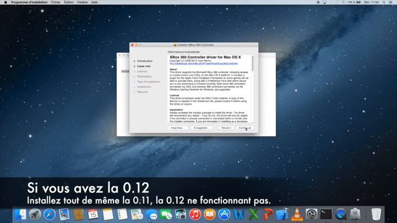Image resolution: width=397 pixels, height=223 pixels.
Task: Open Notes yellow pad in dock
Action: pos(108,214)
